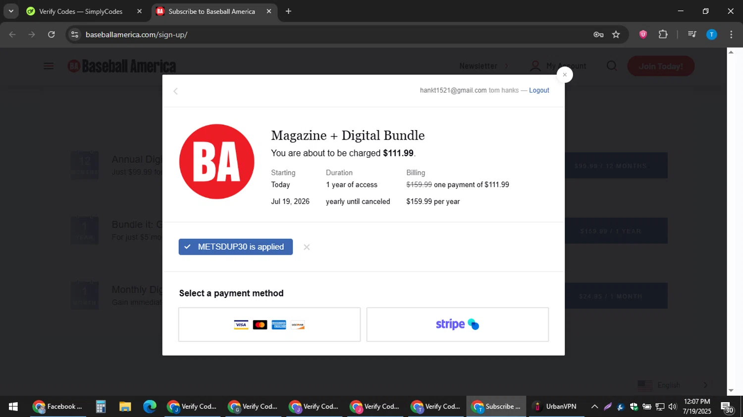Close the Subscribe to Baseball America tab
The width and height of the screenshot is (743, 417).
[x=269, y=11]
